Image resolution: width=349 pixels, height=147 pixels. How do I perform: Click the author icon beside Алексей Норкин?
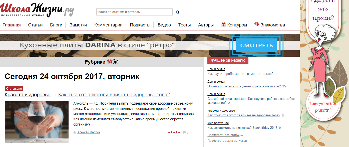click(75, 132)
